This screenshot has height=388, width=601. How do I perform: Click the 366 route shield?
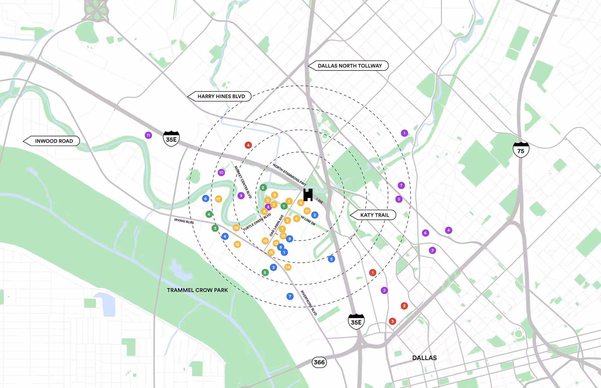click(x=319, y=362)
